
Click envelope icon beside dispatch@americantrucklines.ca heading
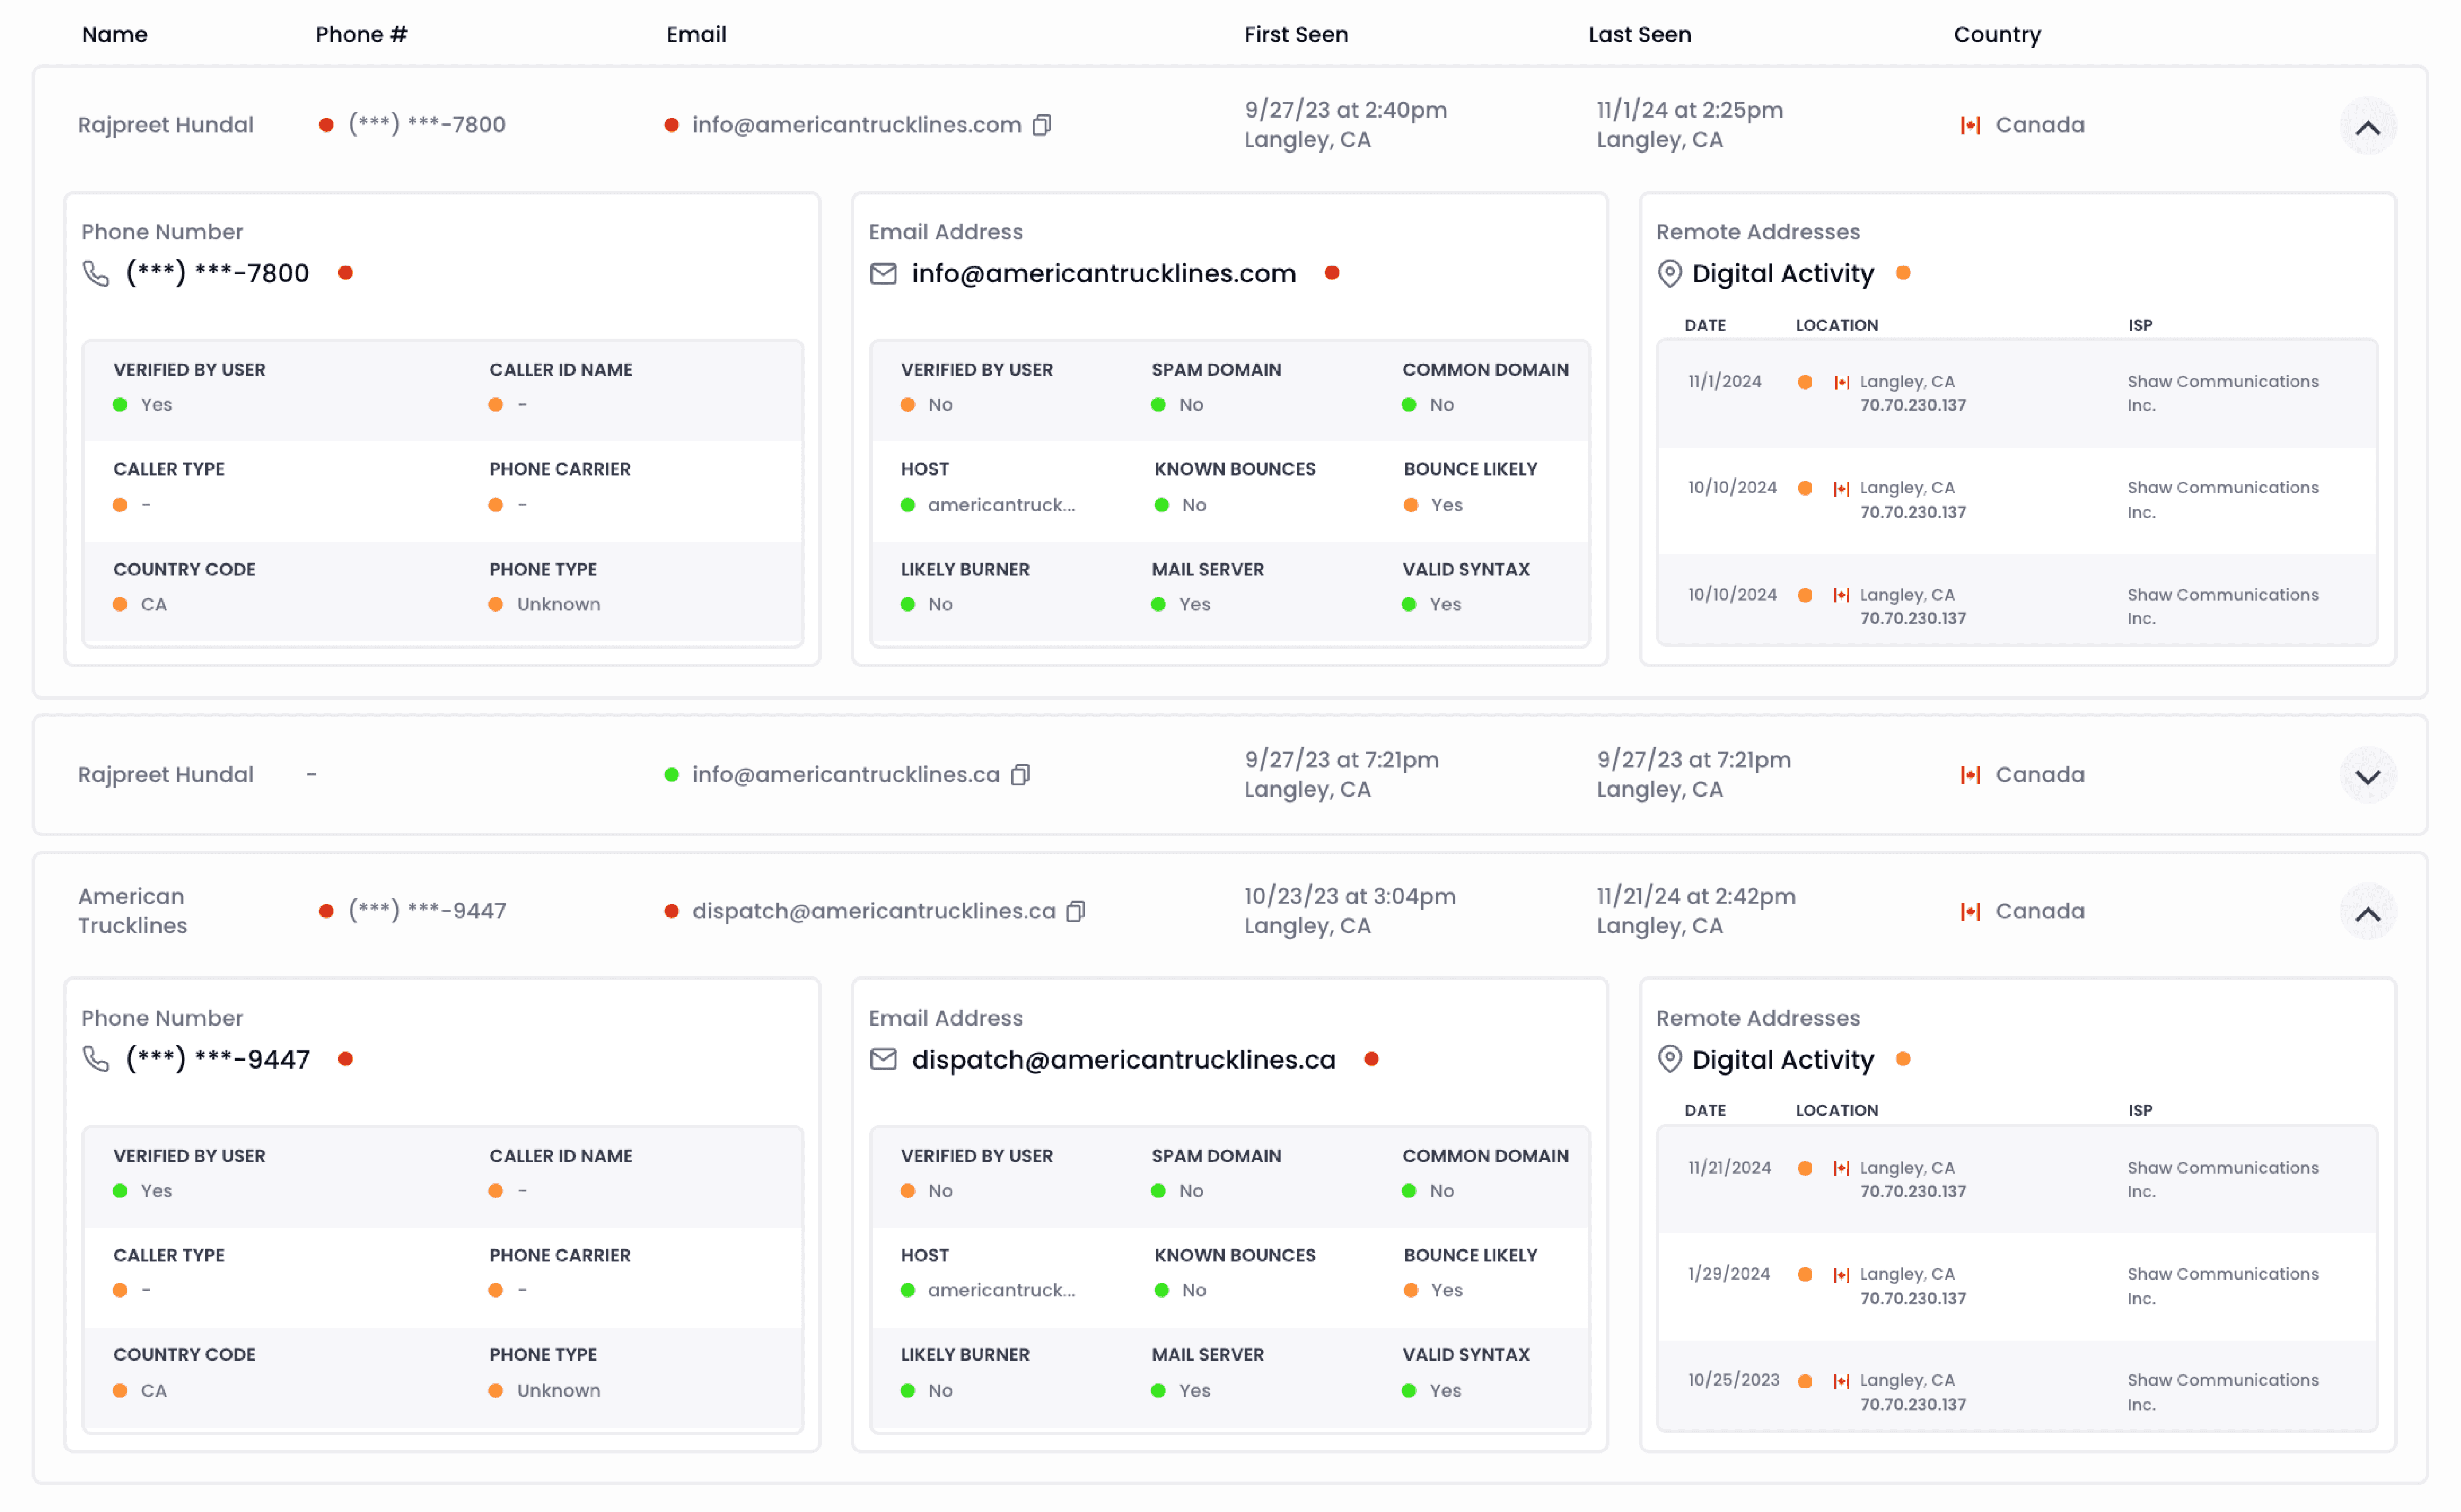pos(883,1059)
